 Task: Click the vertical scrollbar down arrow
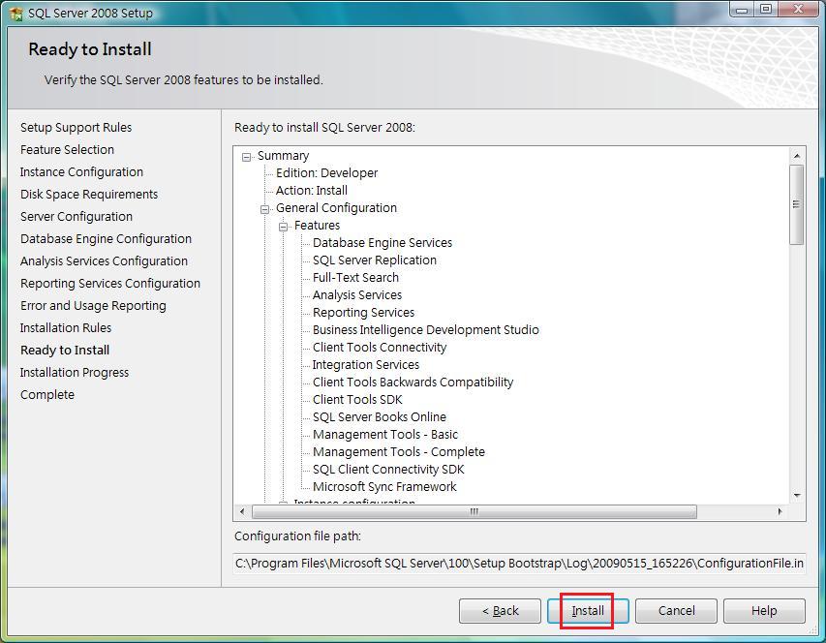pyautogui.click(x=797, y=496)
